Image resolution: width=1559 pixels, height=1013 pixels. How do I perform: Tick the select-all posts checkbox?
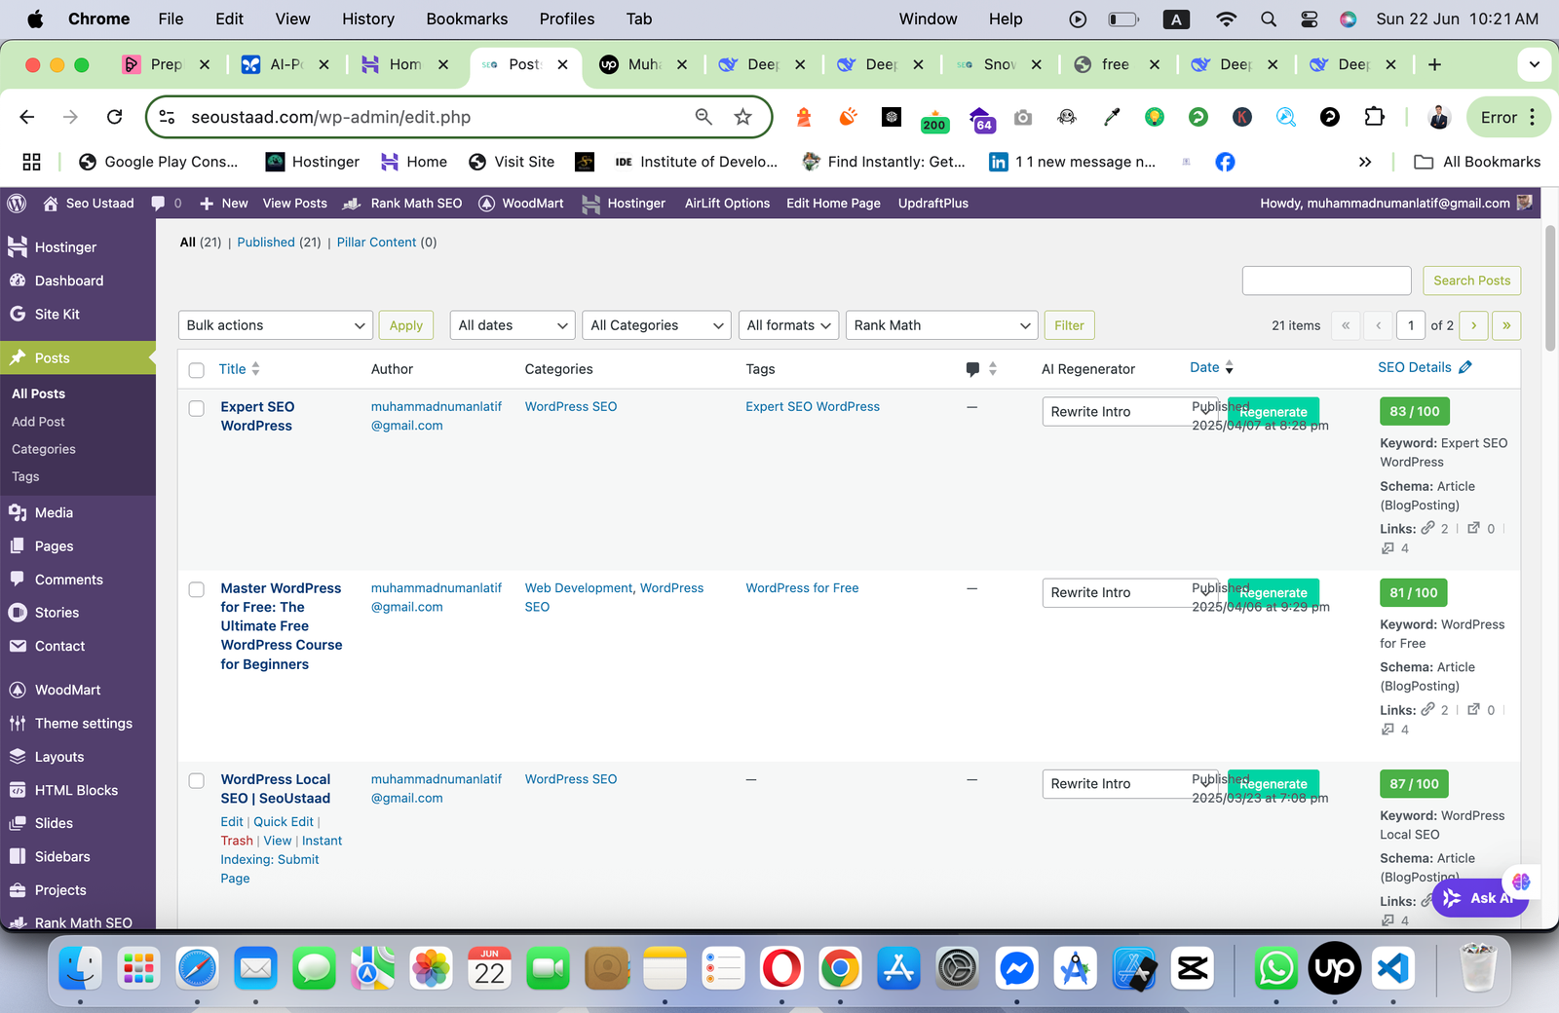197,370
